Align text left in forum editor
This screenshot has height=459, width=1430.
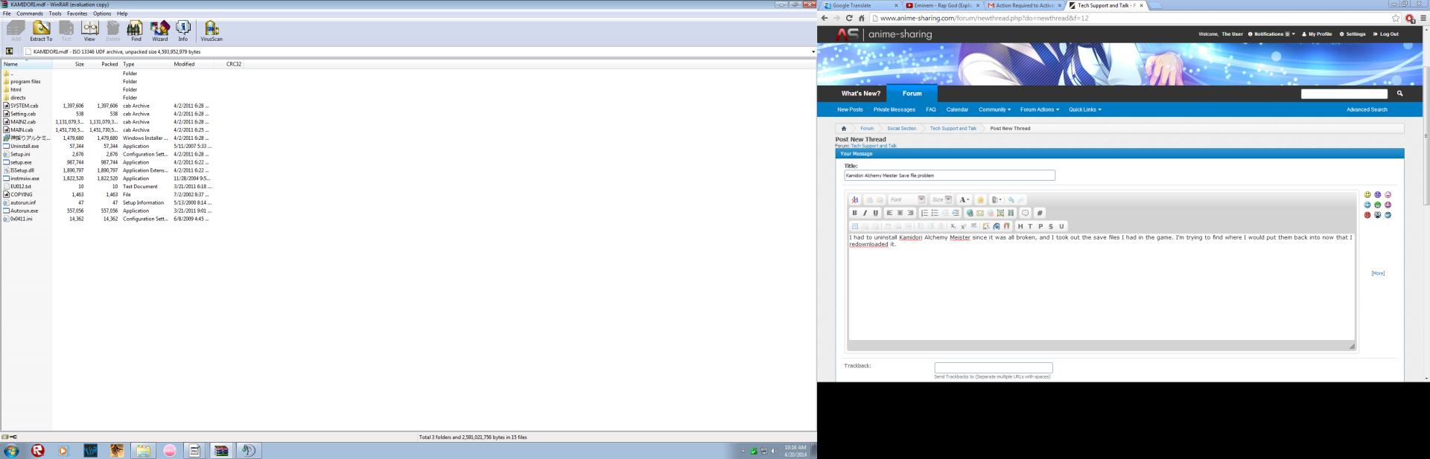[x=889, y=213]
